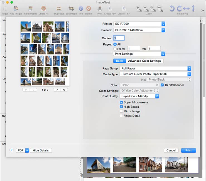Click the zoom out magnifier icon

point(146,9)
